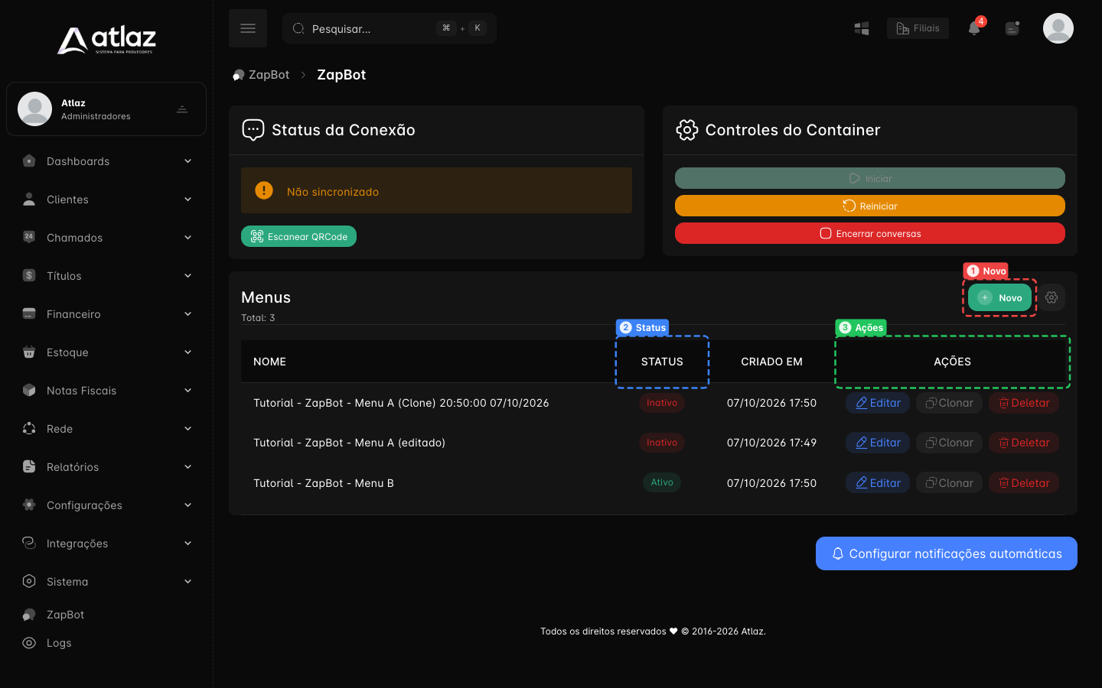The height and width of the screenshot is (688, 1102).
Task: Open the notifications bell with badge 4
Action: click(974, 28)
